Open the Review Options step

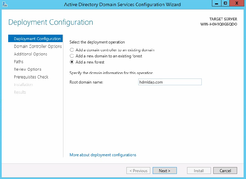28,69
